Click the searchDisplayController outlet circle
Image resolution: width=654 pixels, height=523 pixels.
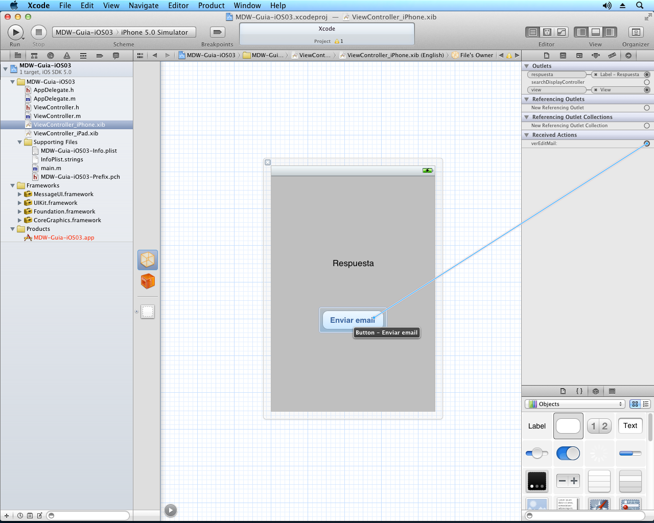[x=647, y=82]
